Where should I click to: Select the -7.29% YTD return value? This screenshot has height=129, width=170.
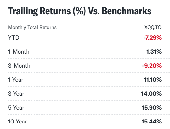point(152,38)
